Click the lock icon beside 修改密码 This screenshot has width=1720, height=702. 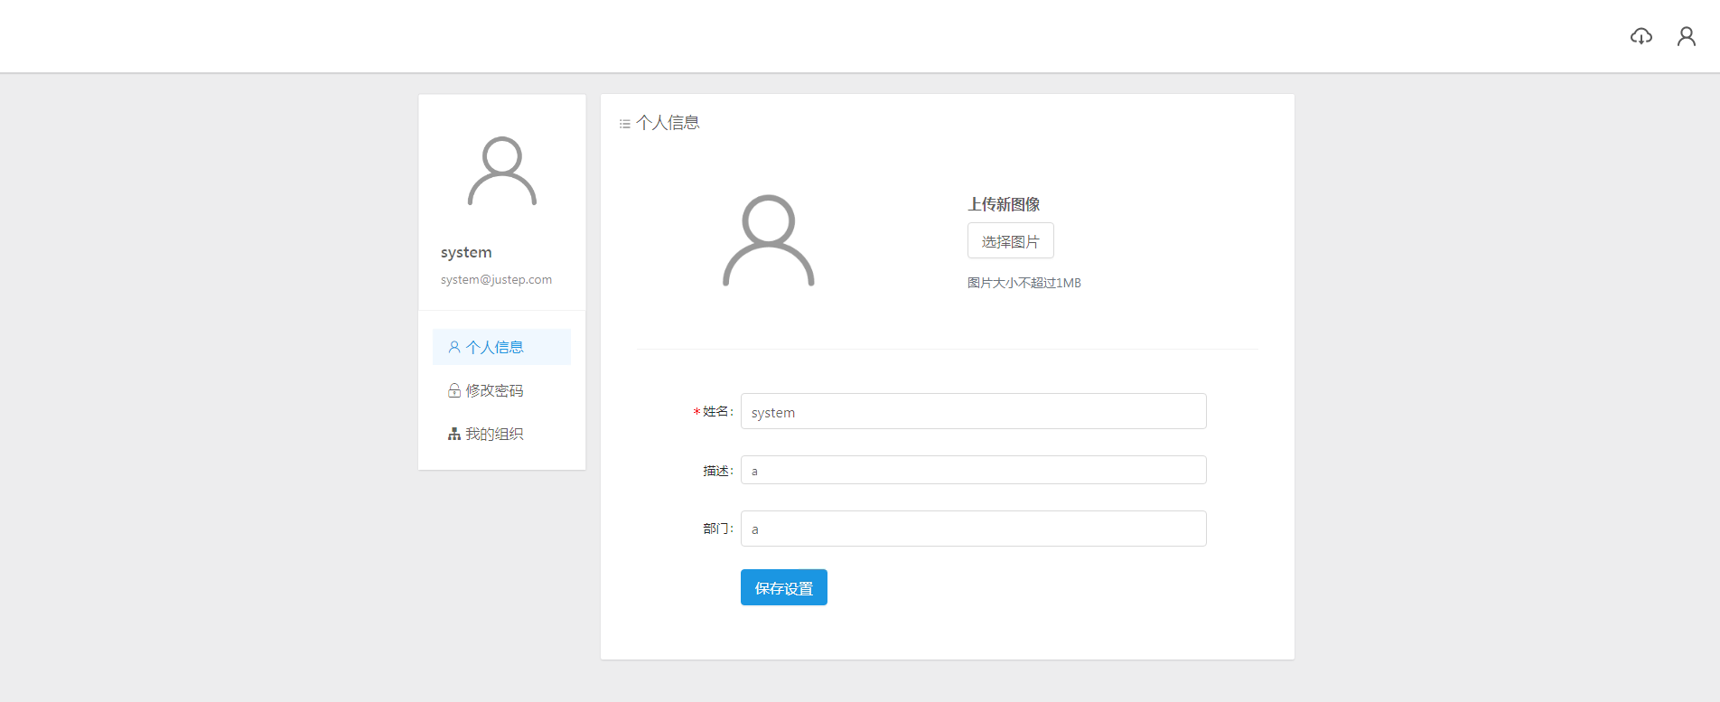pyautogui.click(x=454, y=390)
